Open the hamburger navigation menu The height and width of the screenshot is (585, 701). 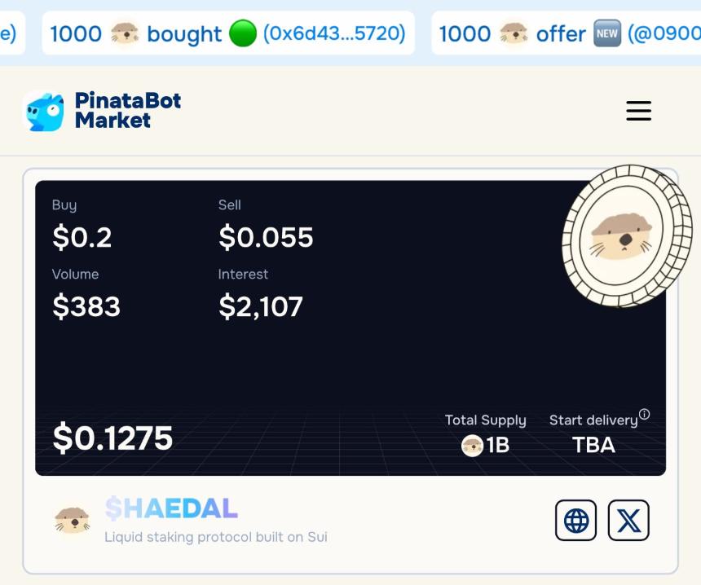(x=639, y=112)
